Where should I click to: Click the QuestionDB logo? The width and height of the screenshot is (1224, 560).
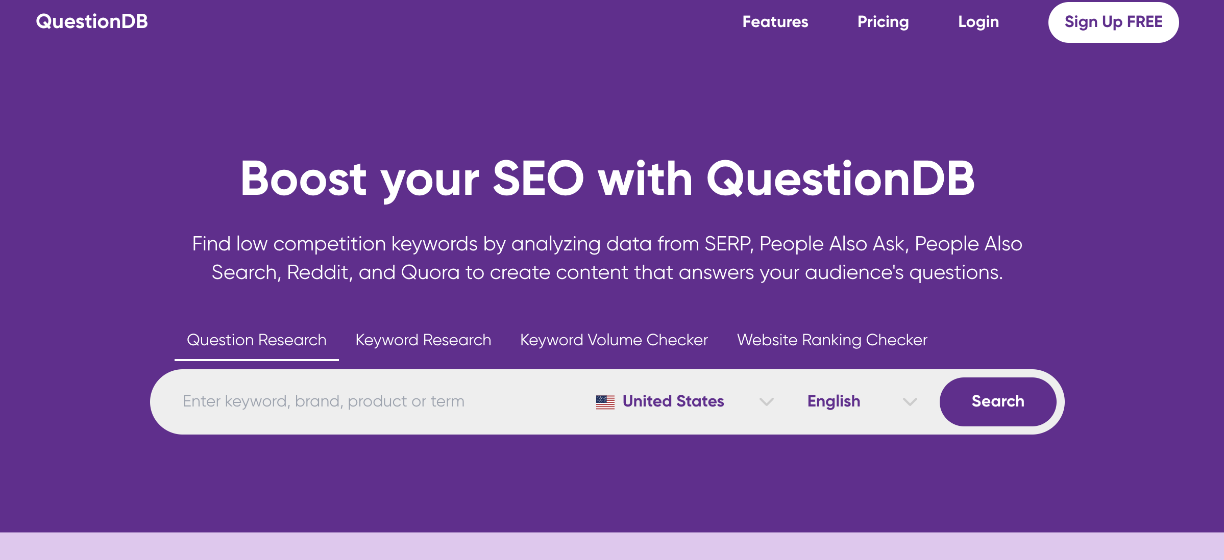(92, 21)
